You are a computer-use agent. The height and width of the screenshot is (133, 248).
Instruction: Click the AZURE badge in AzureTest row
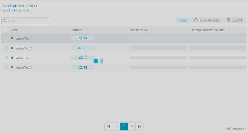[x=83, y=38]
